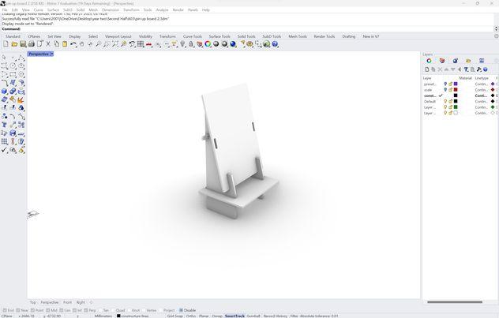
Task: Toggle lock icon of Default layer
Action: pyautogui.click(x=451, y=102)
